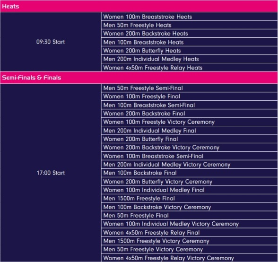Select Women 100m Freestyle Final row
The image size is (278, 262).
(x=189, y=96)
